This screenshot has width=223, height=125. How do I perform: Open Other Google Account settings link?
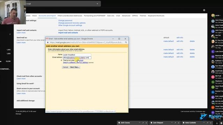pos(70,25)
